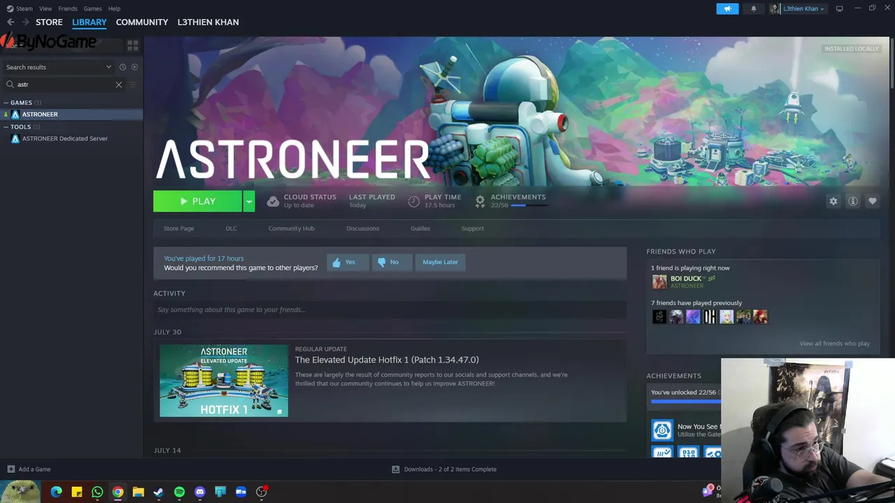
Task: Click the play time clock icon
Action: pos(414,201)
